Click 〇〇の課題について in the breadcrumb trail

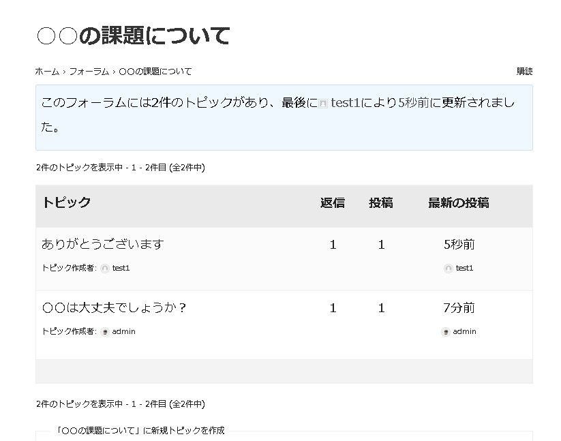(155, 72)
